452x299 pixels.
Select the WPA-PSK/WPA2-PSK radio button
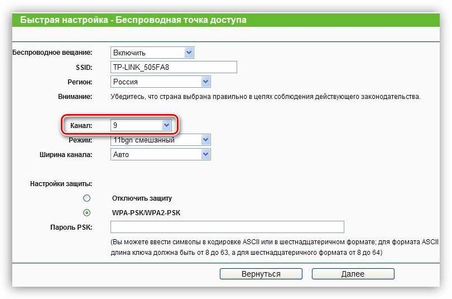pyautogui.click(x=86, y=213)
